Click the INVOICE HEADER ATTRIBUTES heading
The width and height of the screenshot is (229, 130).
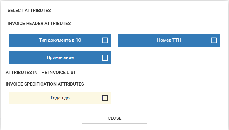[x=39, y=24]
